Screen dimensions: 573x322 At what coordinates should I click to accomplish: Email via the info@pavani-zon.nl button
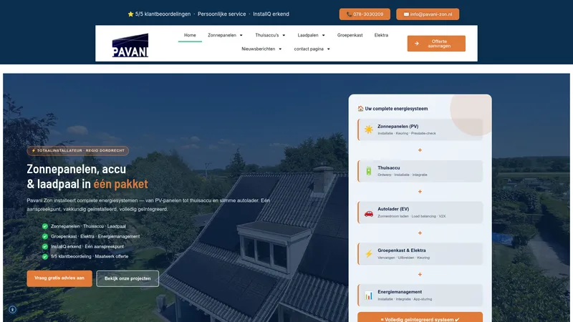click(428, 14)
